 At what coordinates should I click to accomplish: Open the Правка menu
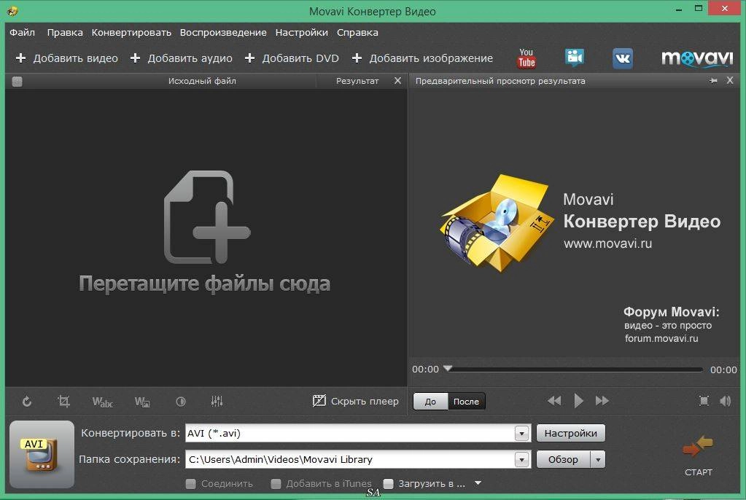point(65,32)
